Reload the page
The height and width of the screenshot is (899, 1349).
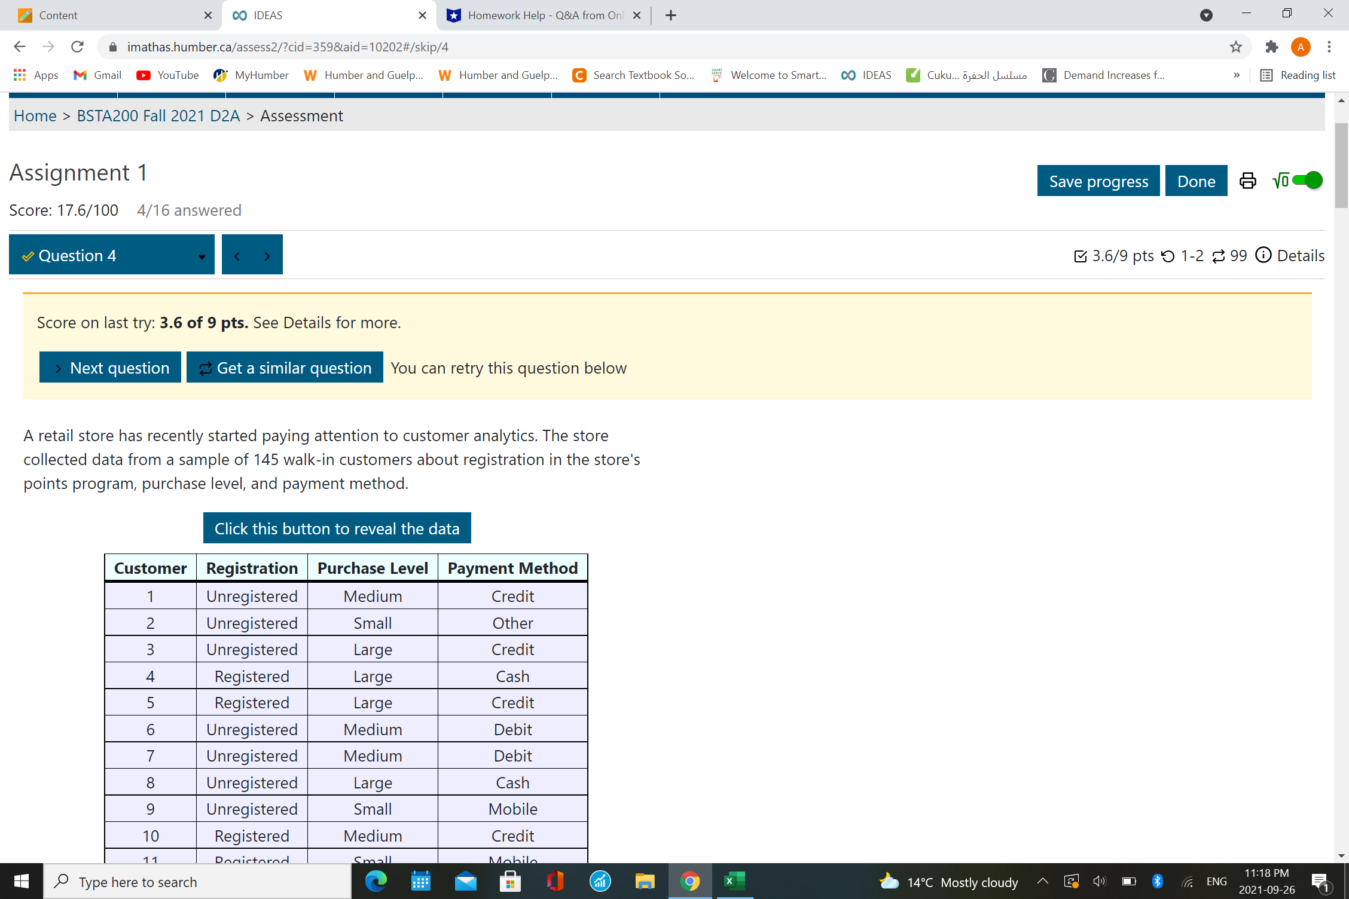pyautogui.click(x=77, y=47)
